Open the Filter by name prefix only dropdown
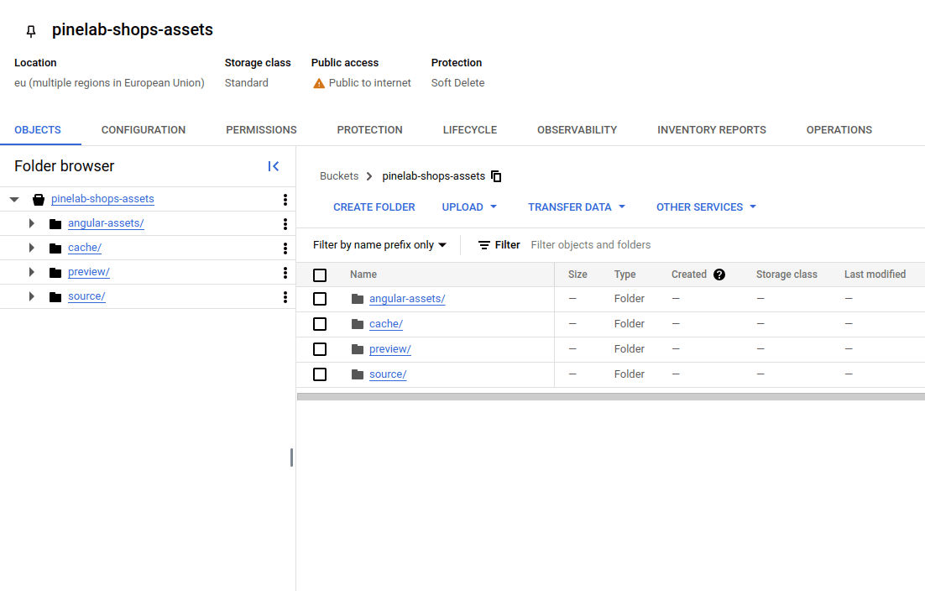The height and width of the screenshot is (591, 925). [x=379, y=245]
